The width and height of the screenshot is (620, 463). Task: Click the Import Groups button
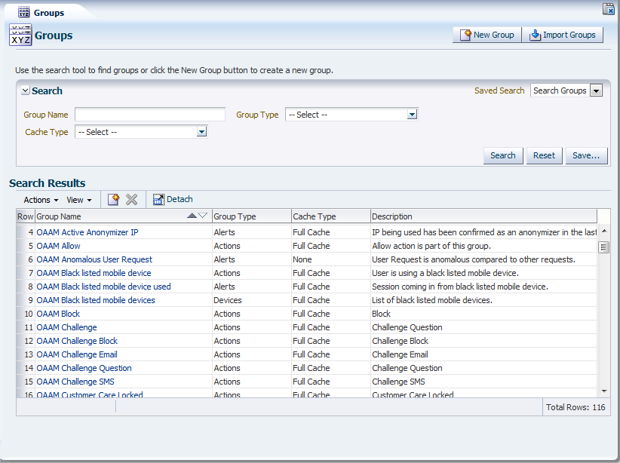tap(563, 35)
